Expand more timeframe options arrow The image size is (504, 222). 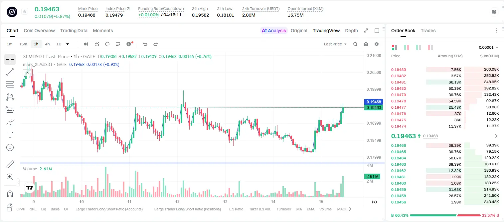tap(68, 44)
